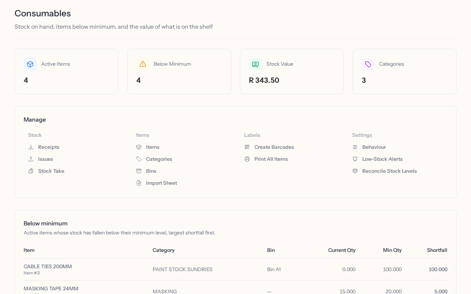Click the Active Items cube icon
Screen dimensions: 471x294
coord(30,64)
